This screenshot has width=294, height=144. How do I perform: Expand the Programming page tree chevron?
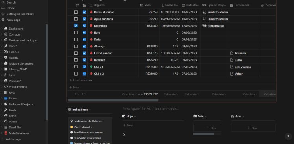(x=2, y=86)
